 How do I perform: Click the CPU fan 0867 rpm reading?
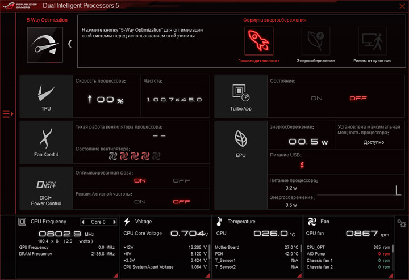pyautogui.click(x=368, y=234)
